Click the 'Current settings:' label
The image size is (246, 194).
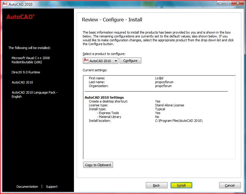click(95, 70)
